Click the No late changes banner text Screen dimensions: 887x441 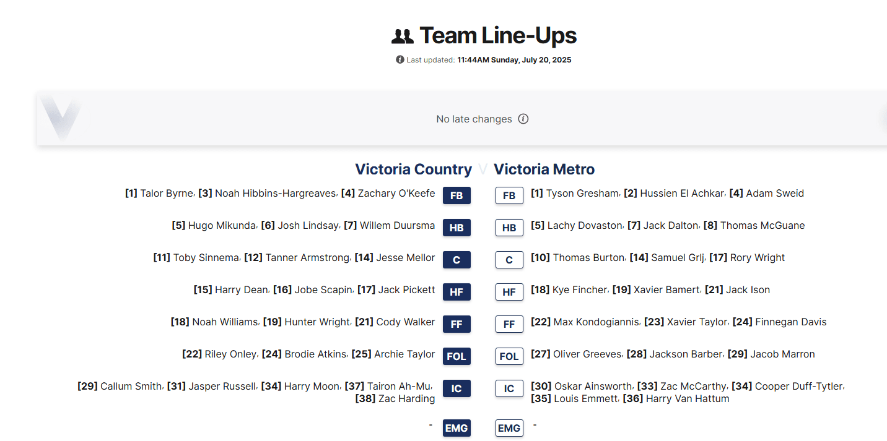pyautogui.click(x=474, y=119)
